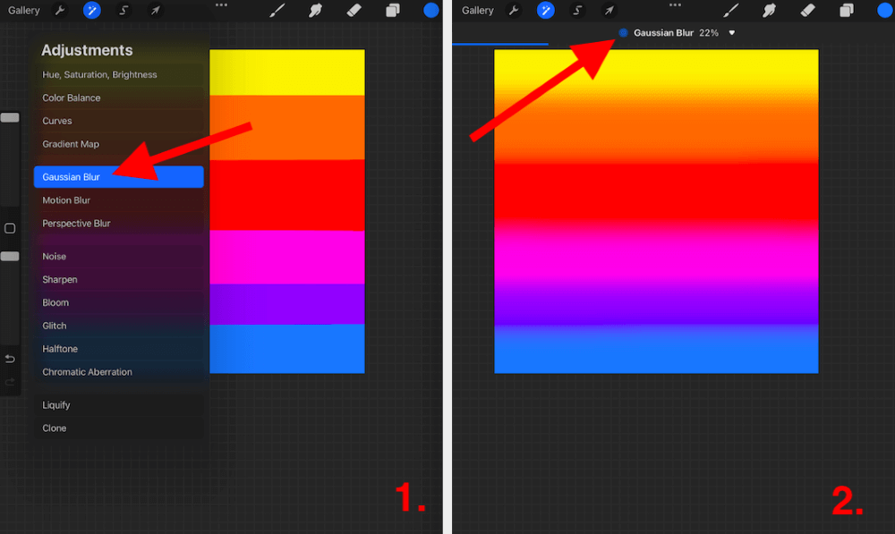
Task: Choose Gaussian Blur from Adjustments
Action: coord(119,177)
